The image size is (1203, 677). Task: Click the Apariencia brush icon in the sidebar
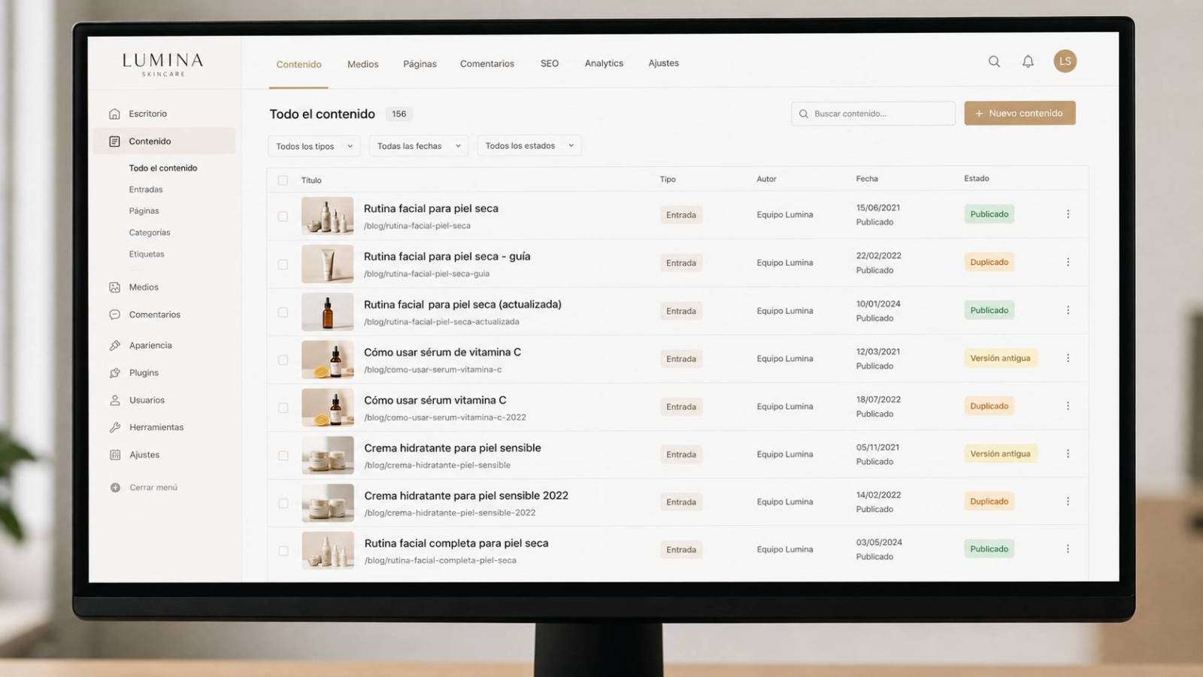click(114, 345)
